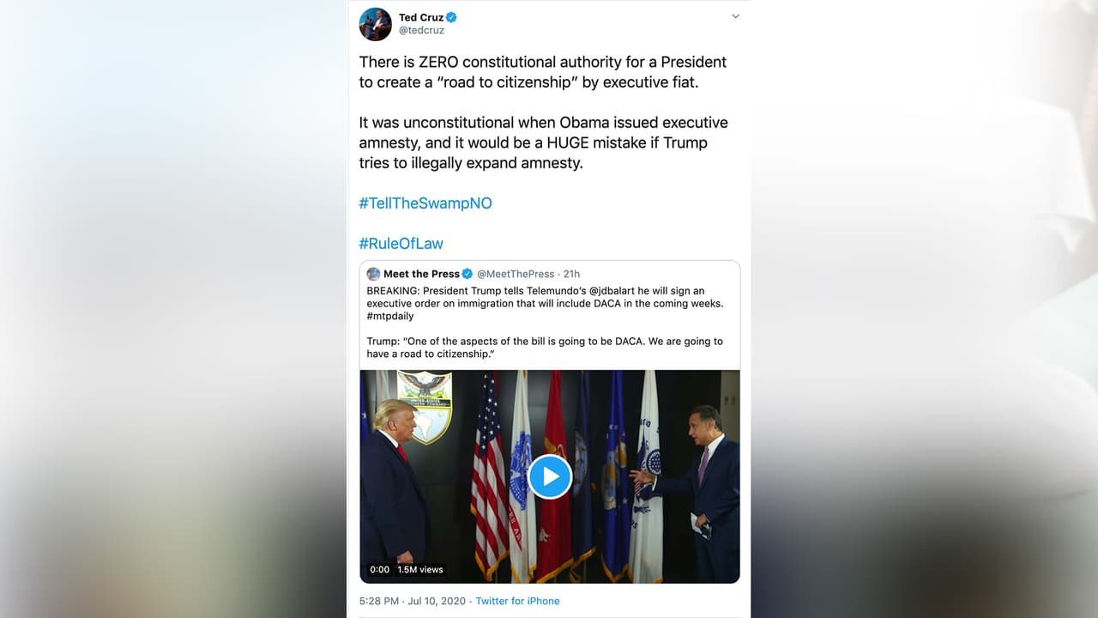Click Meet the Press's profile avatar
This screenshot has width=1098, height=618.
(x=373, y=273)
